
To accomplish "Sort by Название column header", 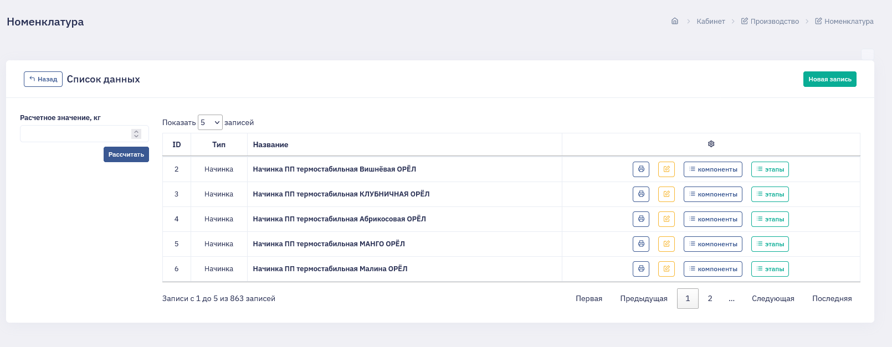I will tap(404, 144).
